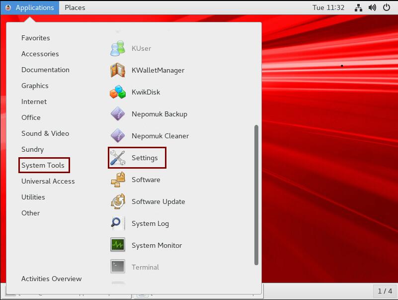The height and width of the screenshot is (300, 398).
Task: Click the Software packages icon
Action: pyautogui.click(x=118, y=180)
